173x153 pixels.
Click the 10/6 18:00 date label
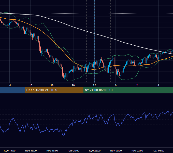click(x=52, y=150)
